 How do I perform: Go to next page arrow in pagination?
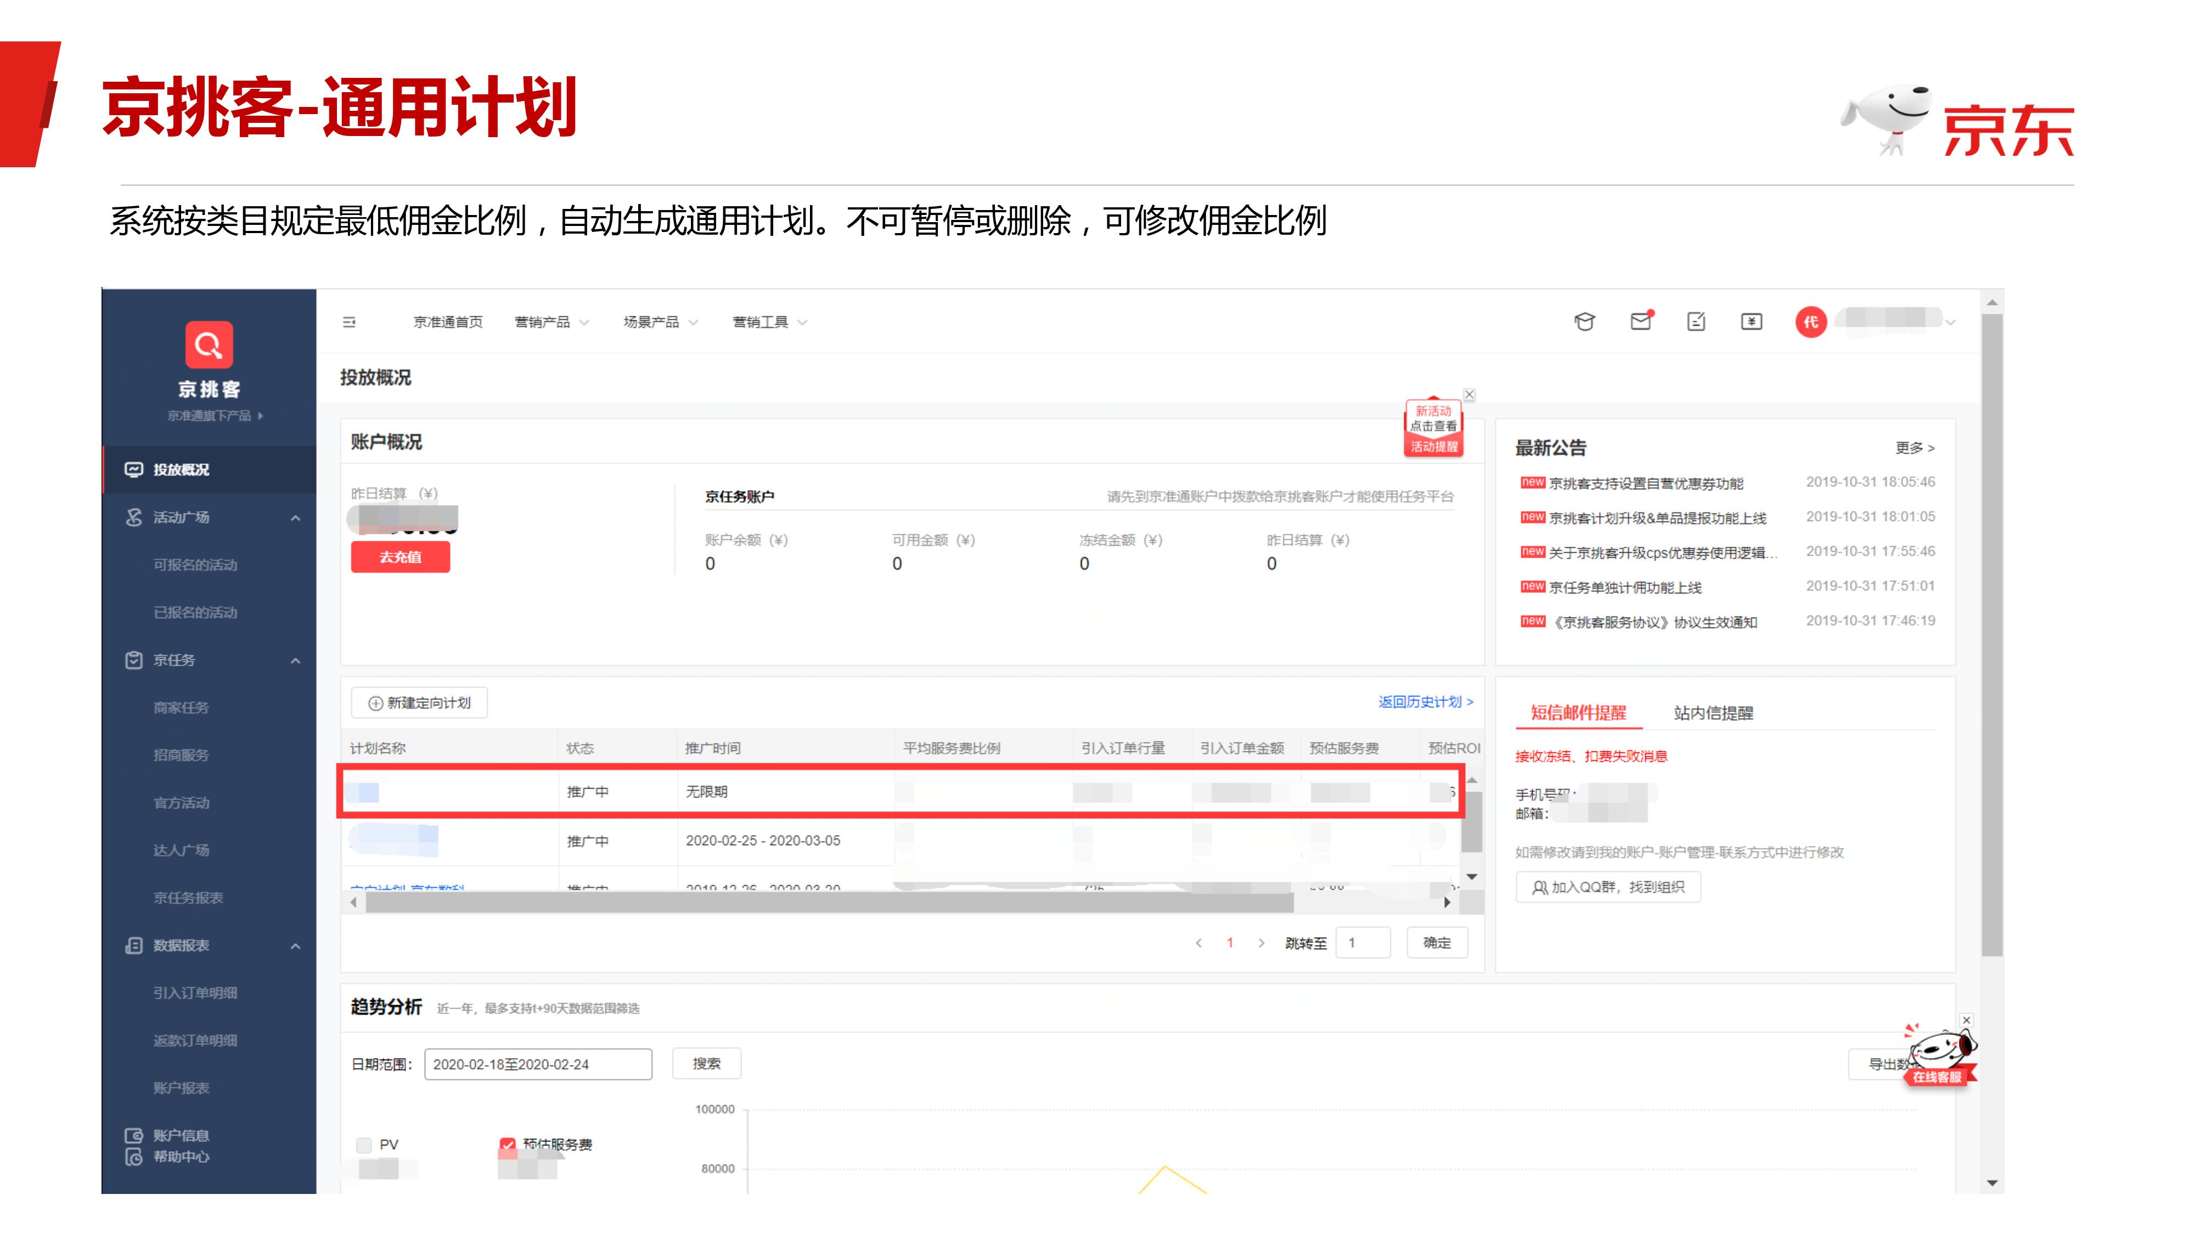pyautogui.click(x=1261, y=943)
